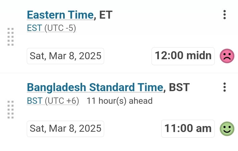The image size is (238, 151).
Task: Click the divider between timezone rows
Action: pyautogui.click(x=119, y=73)
